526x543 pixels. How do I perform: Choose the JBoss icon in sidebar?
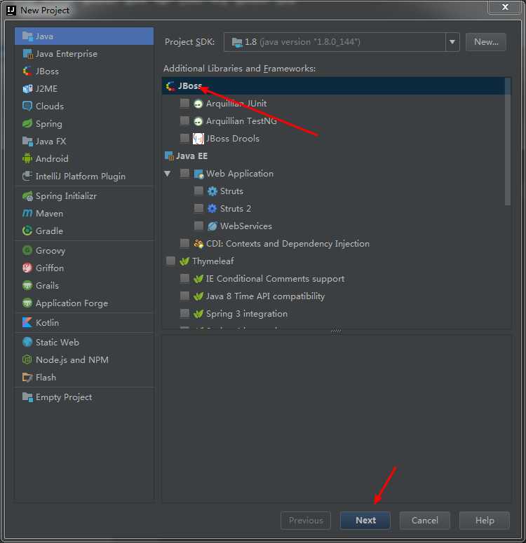(27, 71)
